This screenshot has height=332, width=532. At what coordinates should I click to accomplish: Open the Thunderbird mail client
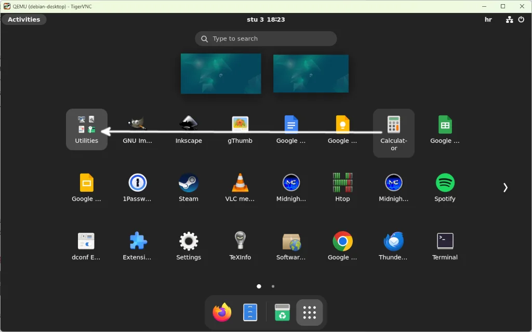393,241
